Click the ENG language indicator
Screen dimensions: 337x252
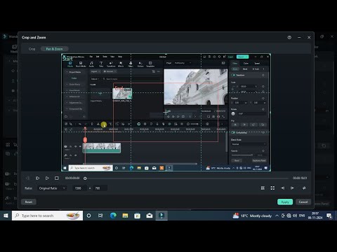[x=302, y=216]
